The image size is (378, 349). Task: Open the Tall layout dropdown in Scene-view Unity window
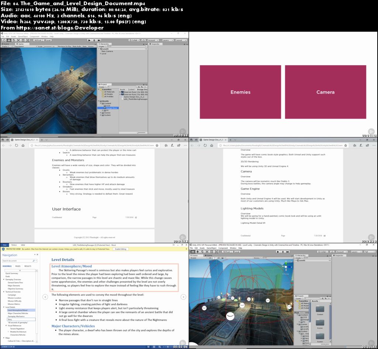pos(369,252)
